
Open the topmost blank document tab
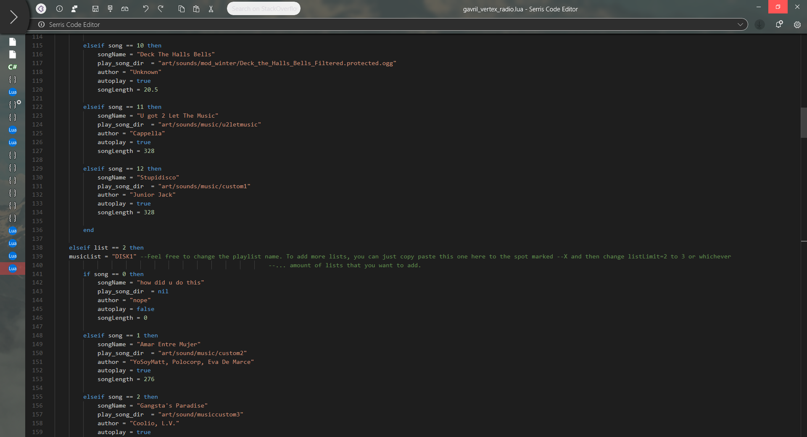[x=13, y=42]
